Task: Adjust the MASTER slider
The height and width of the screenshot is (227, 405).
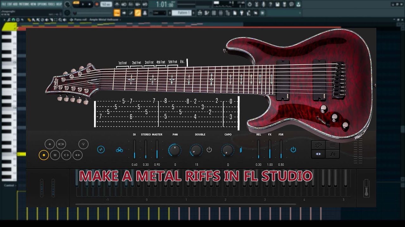Action: click(157, 149)
